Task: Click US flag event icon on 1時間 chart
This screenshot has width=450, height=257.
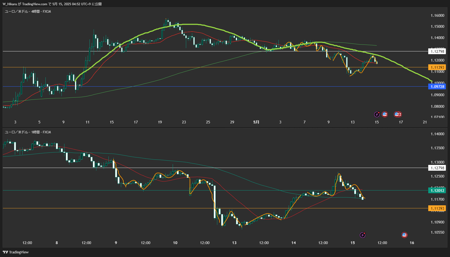Action: pos(404,235)
